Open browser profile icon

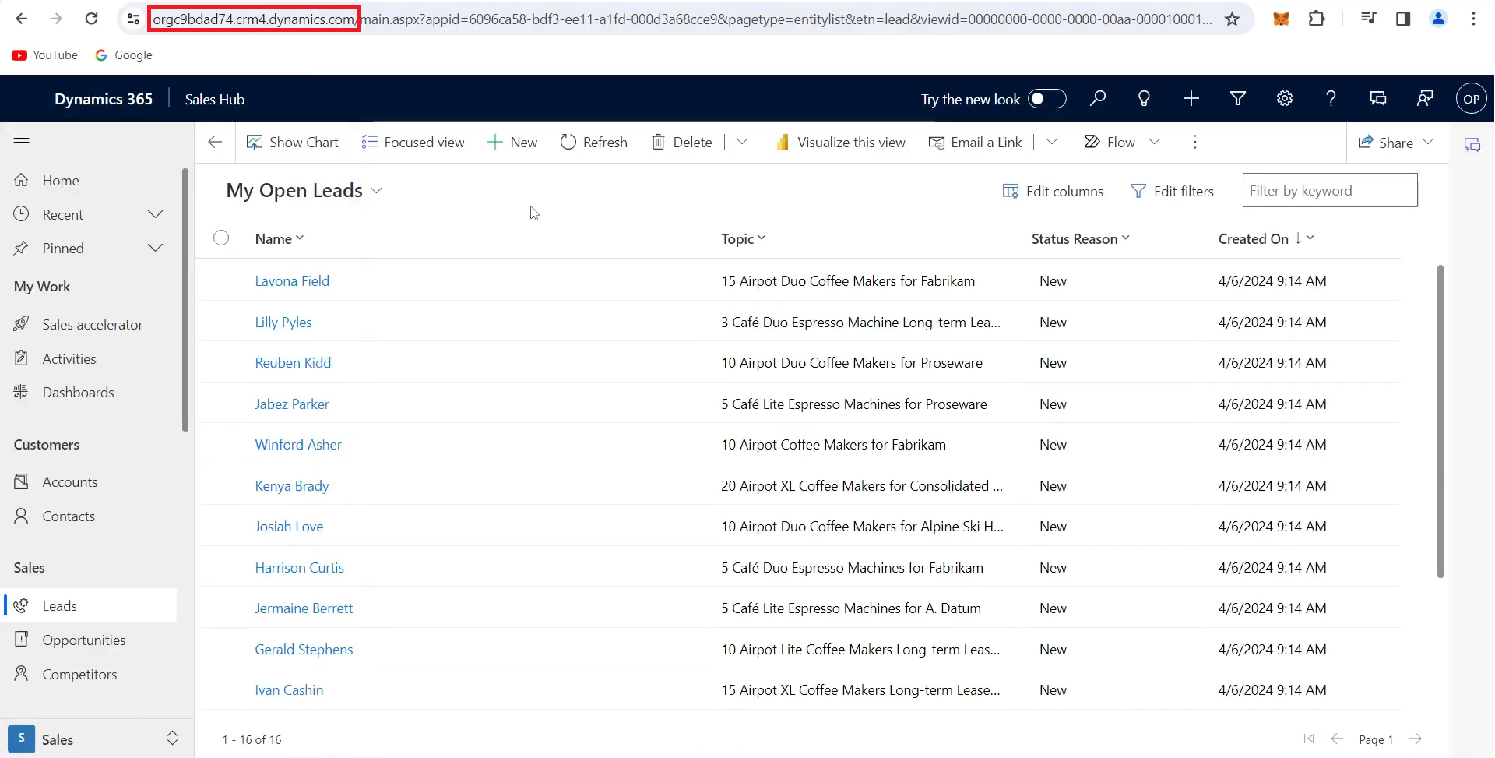click(1438, 19)
